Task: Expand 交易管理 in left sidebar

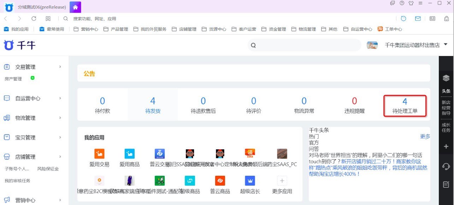Action: point(33,67)
